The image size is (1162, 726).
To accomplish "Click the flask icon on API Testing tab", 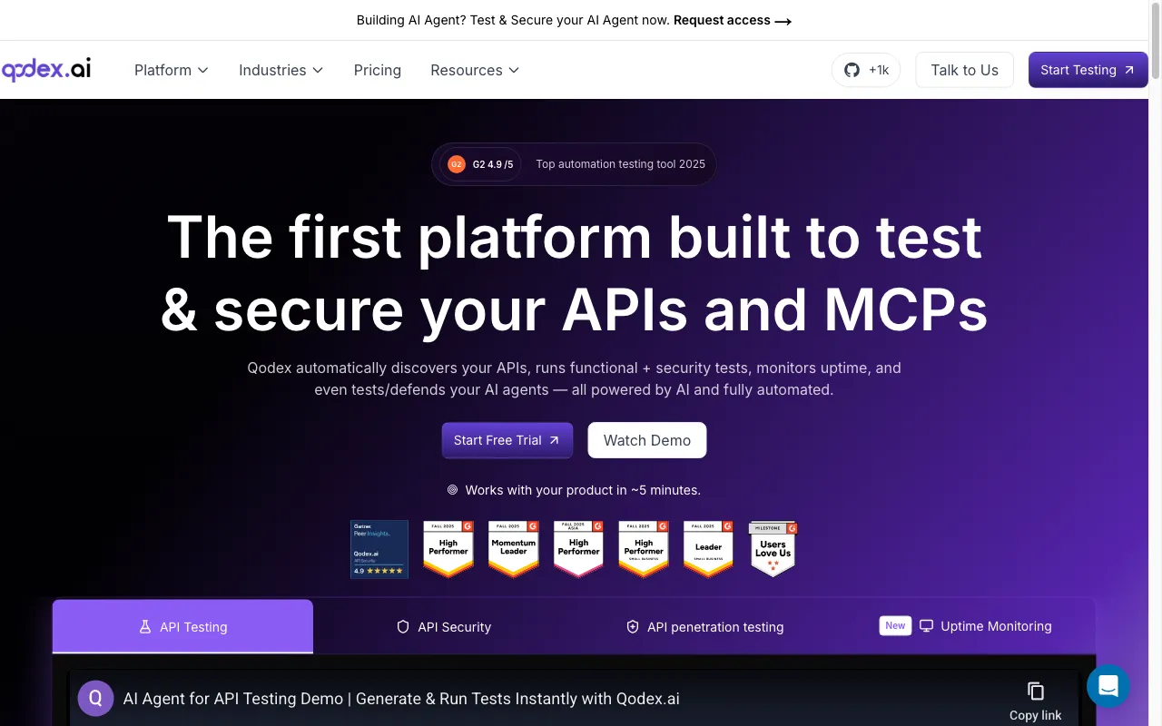I will (144, 627).
